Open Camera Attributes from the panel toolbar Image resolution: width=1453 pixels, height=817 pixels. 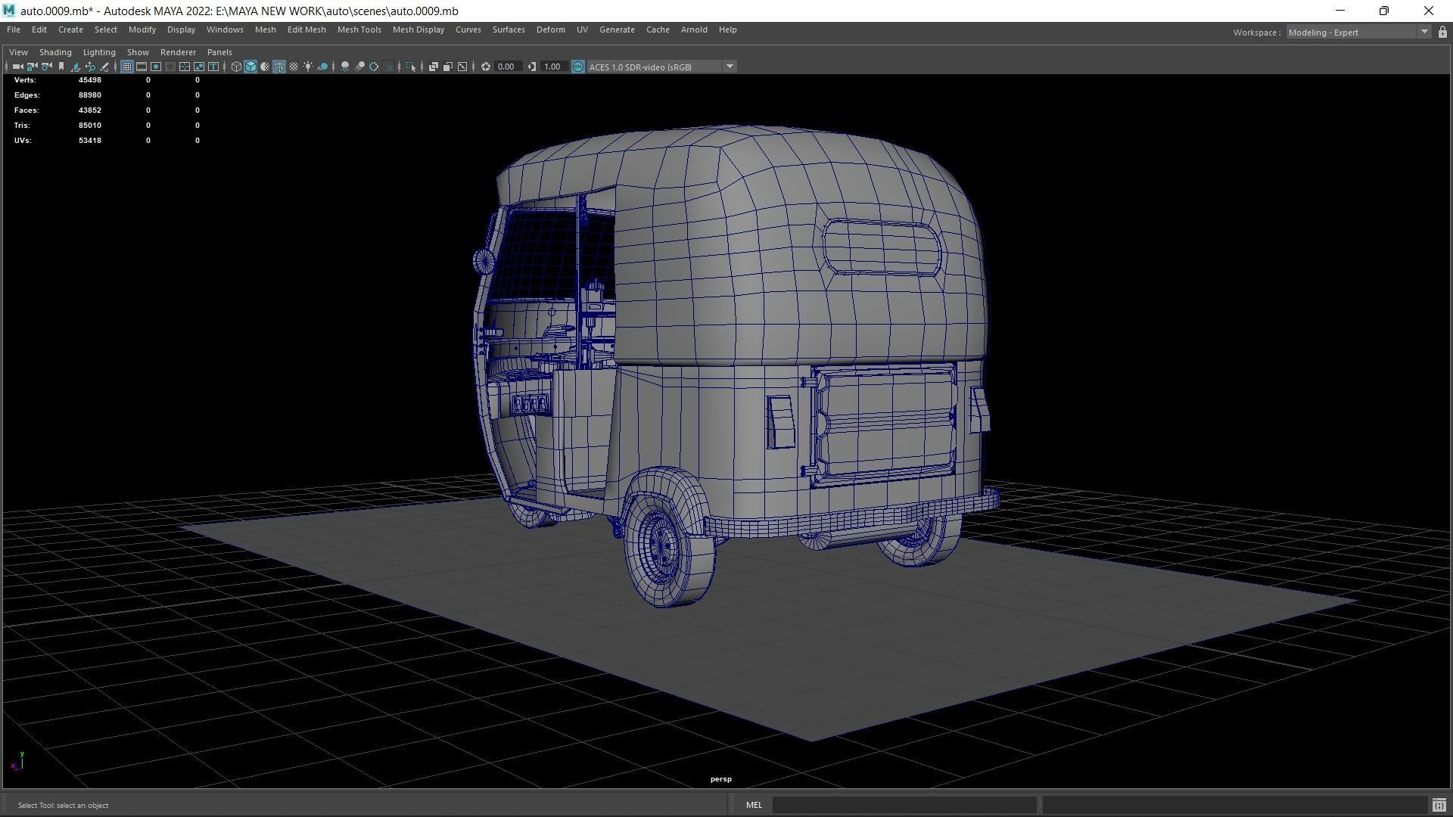pos(47,67)
